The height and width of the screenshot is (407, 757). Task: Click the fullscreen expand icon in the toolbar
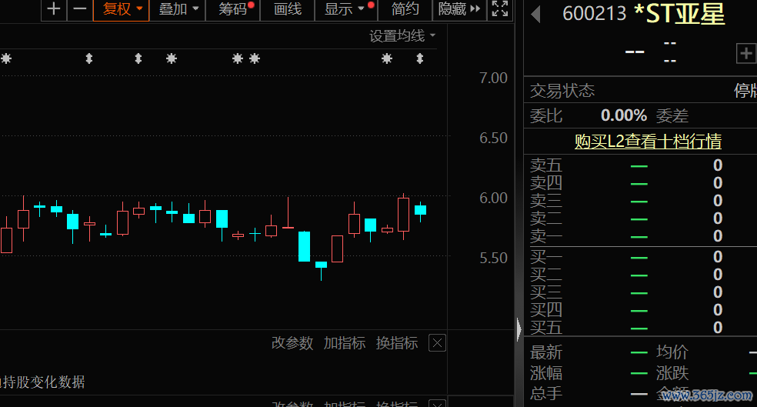click(x=500, y=9)
